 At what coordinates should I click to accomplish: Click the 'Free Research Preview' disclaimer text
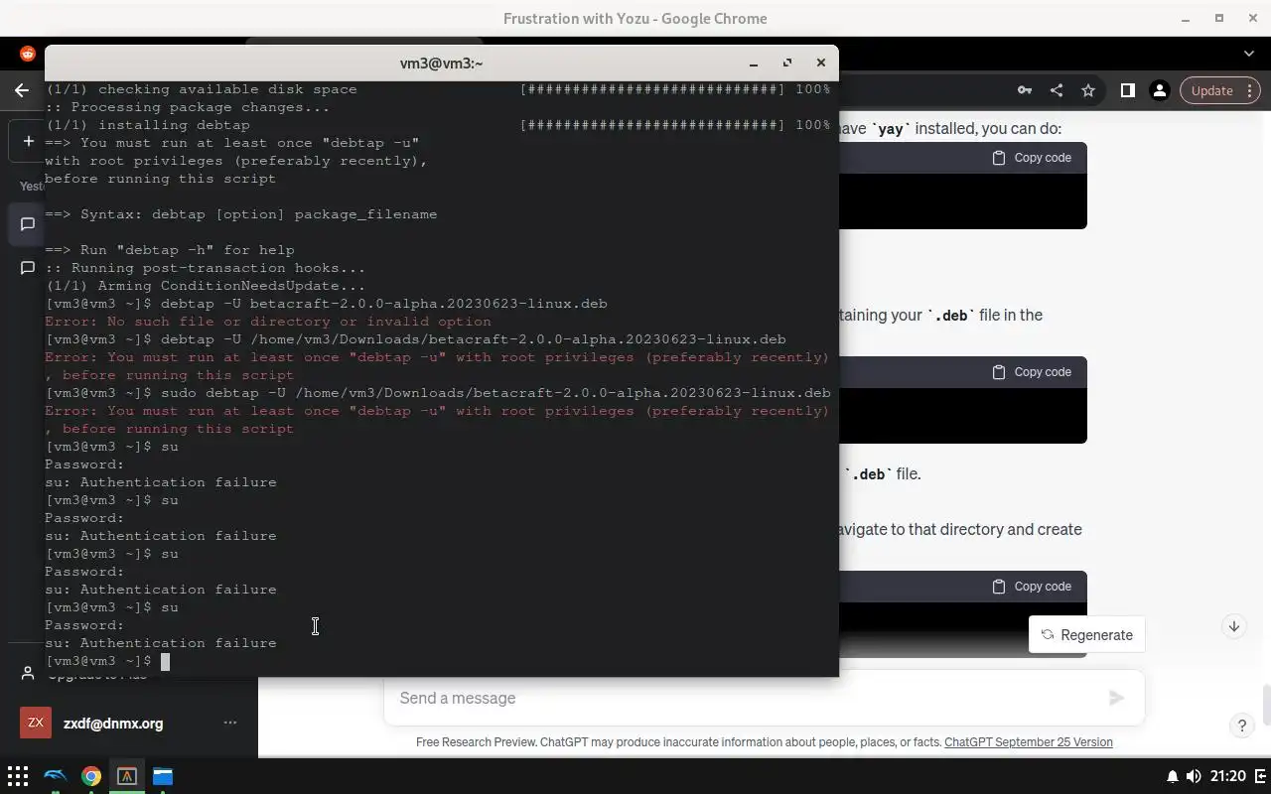tap(679, 742)
